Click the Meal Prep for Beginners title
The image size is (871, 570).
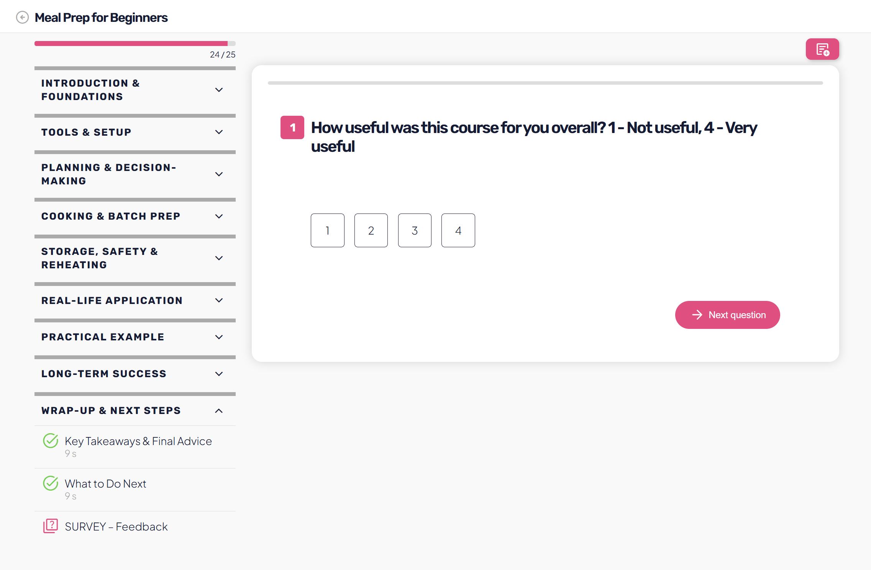point(101,18)
